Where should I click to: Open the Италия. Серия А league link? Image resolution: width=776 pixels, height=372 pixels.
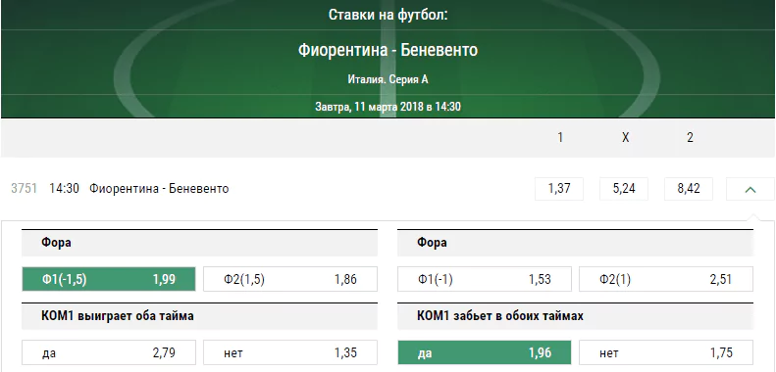[388, 79]
